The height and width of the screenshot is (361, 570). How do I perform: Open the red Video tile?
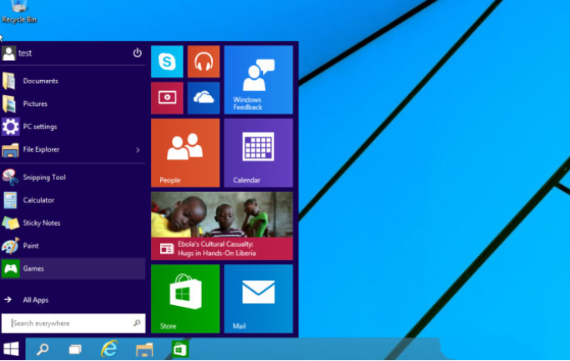coord(167,98)
